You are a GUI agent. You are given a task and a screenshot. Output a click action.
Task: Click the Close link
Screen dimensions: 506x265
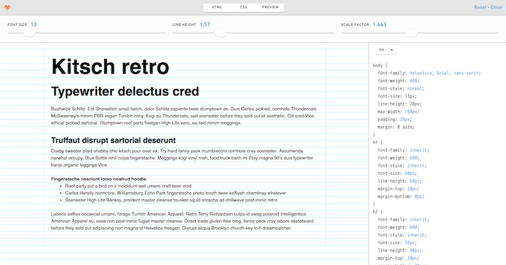[x=496, y=7]
